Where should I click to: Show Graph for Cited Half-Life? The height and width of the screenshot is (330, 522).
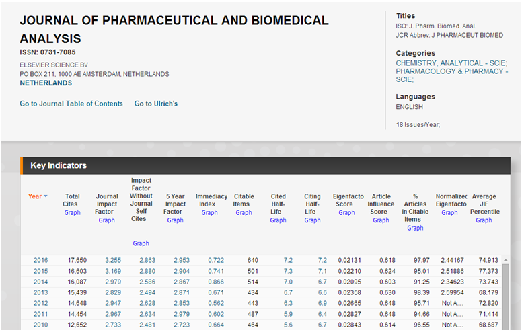278,220
